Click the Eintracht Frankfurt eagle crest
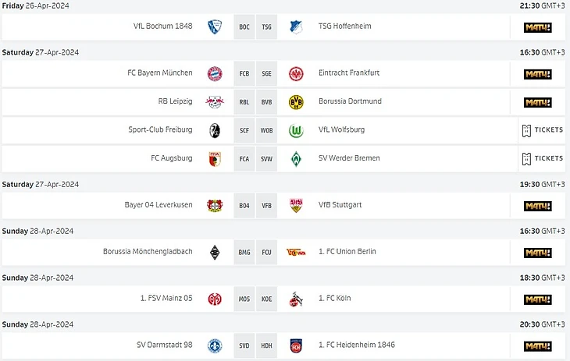Viewport: 570px width, 361px height. coord(296,73)
